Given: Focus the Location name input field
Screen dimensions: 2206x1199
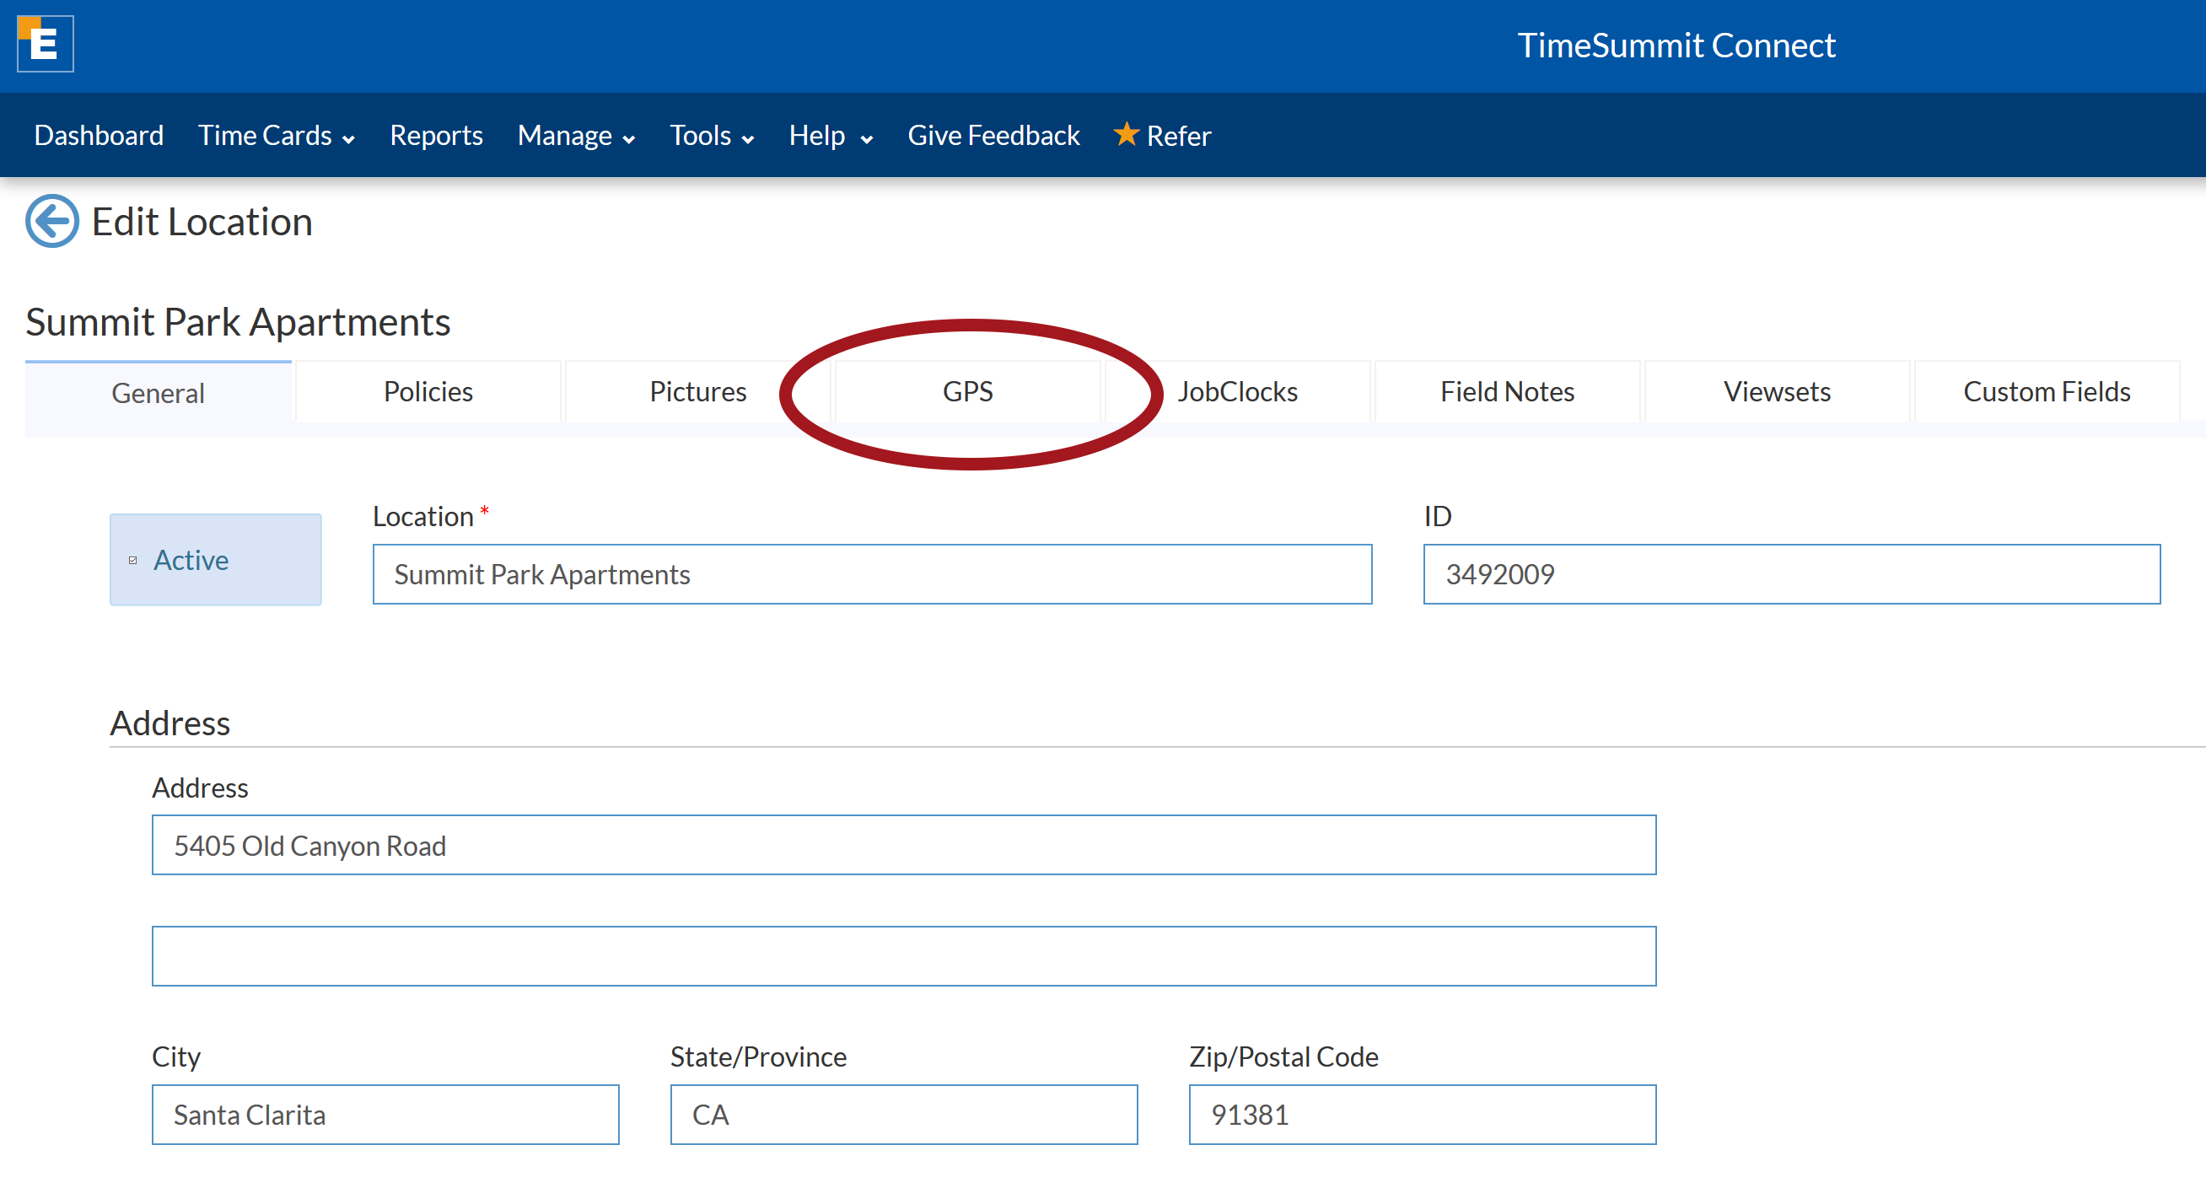Looking at the screenshot, I should coord(872,574).
